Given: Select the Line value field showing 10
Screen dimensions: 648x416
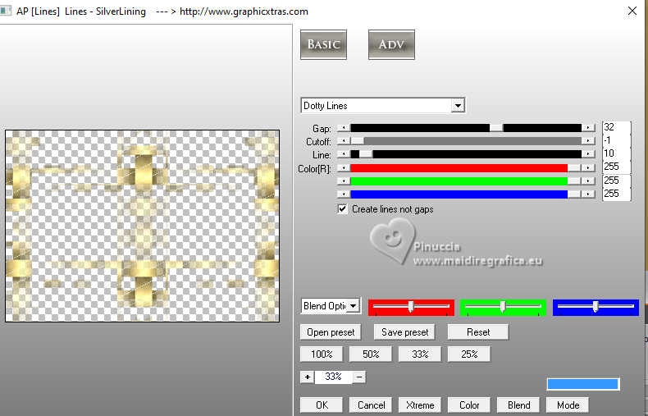Looking at the screenshot, I should point(616,153).
